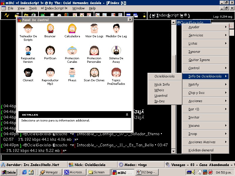Collapse the Detalles panel chevron

pos(127,115)
